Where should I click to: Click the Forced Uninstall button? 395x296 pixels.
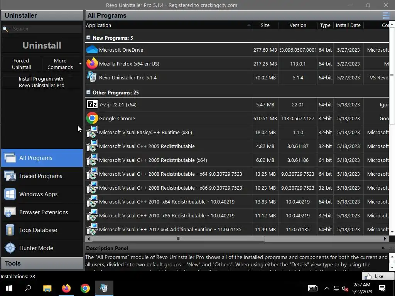click(22, 64)
